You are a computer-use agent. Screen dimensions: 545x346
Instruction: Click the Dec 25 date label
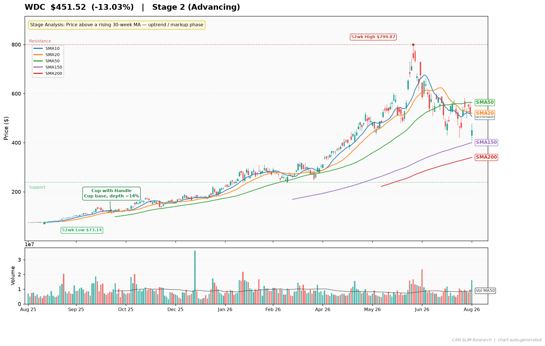point(175,309)
